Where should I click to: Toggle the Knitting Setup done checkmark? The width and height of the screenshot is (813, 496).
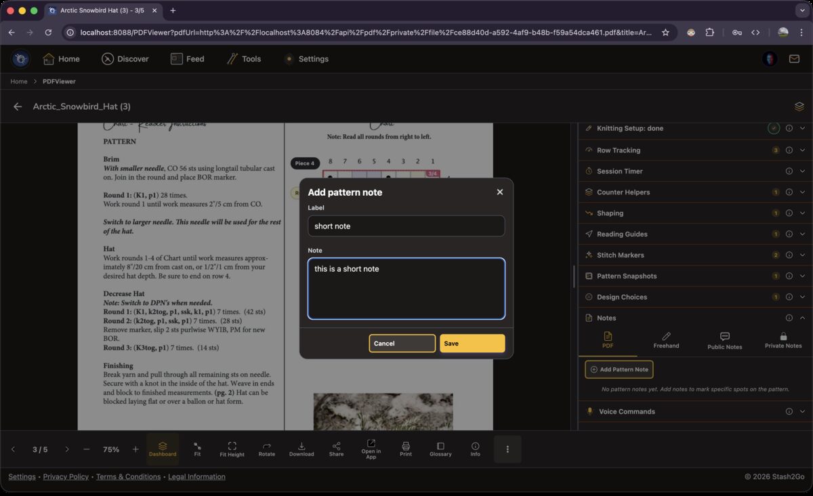774,127
